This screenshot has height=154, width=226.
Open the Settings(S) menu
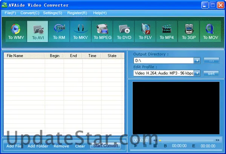coord(52,13)
